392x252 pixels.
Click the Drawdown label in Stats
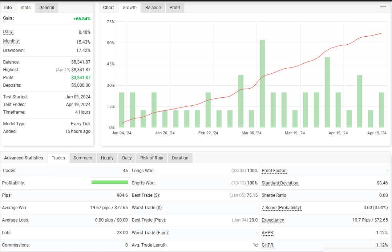click(14, 50)
